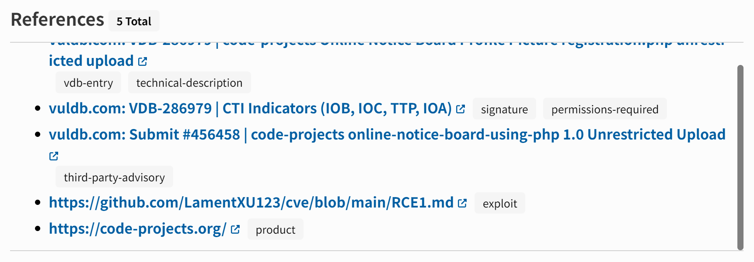
Task: Click the permissions-required tag
Action: (604, 109)
